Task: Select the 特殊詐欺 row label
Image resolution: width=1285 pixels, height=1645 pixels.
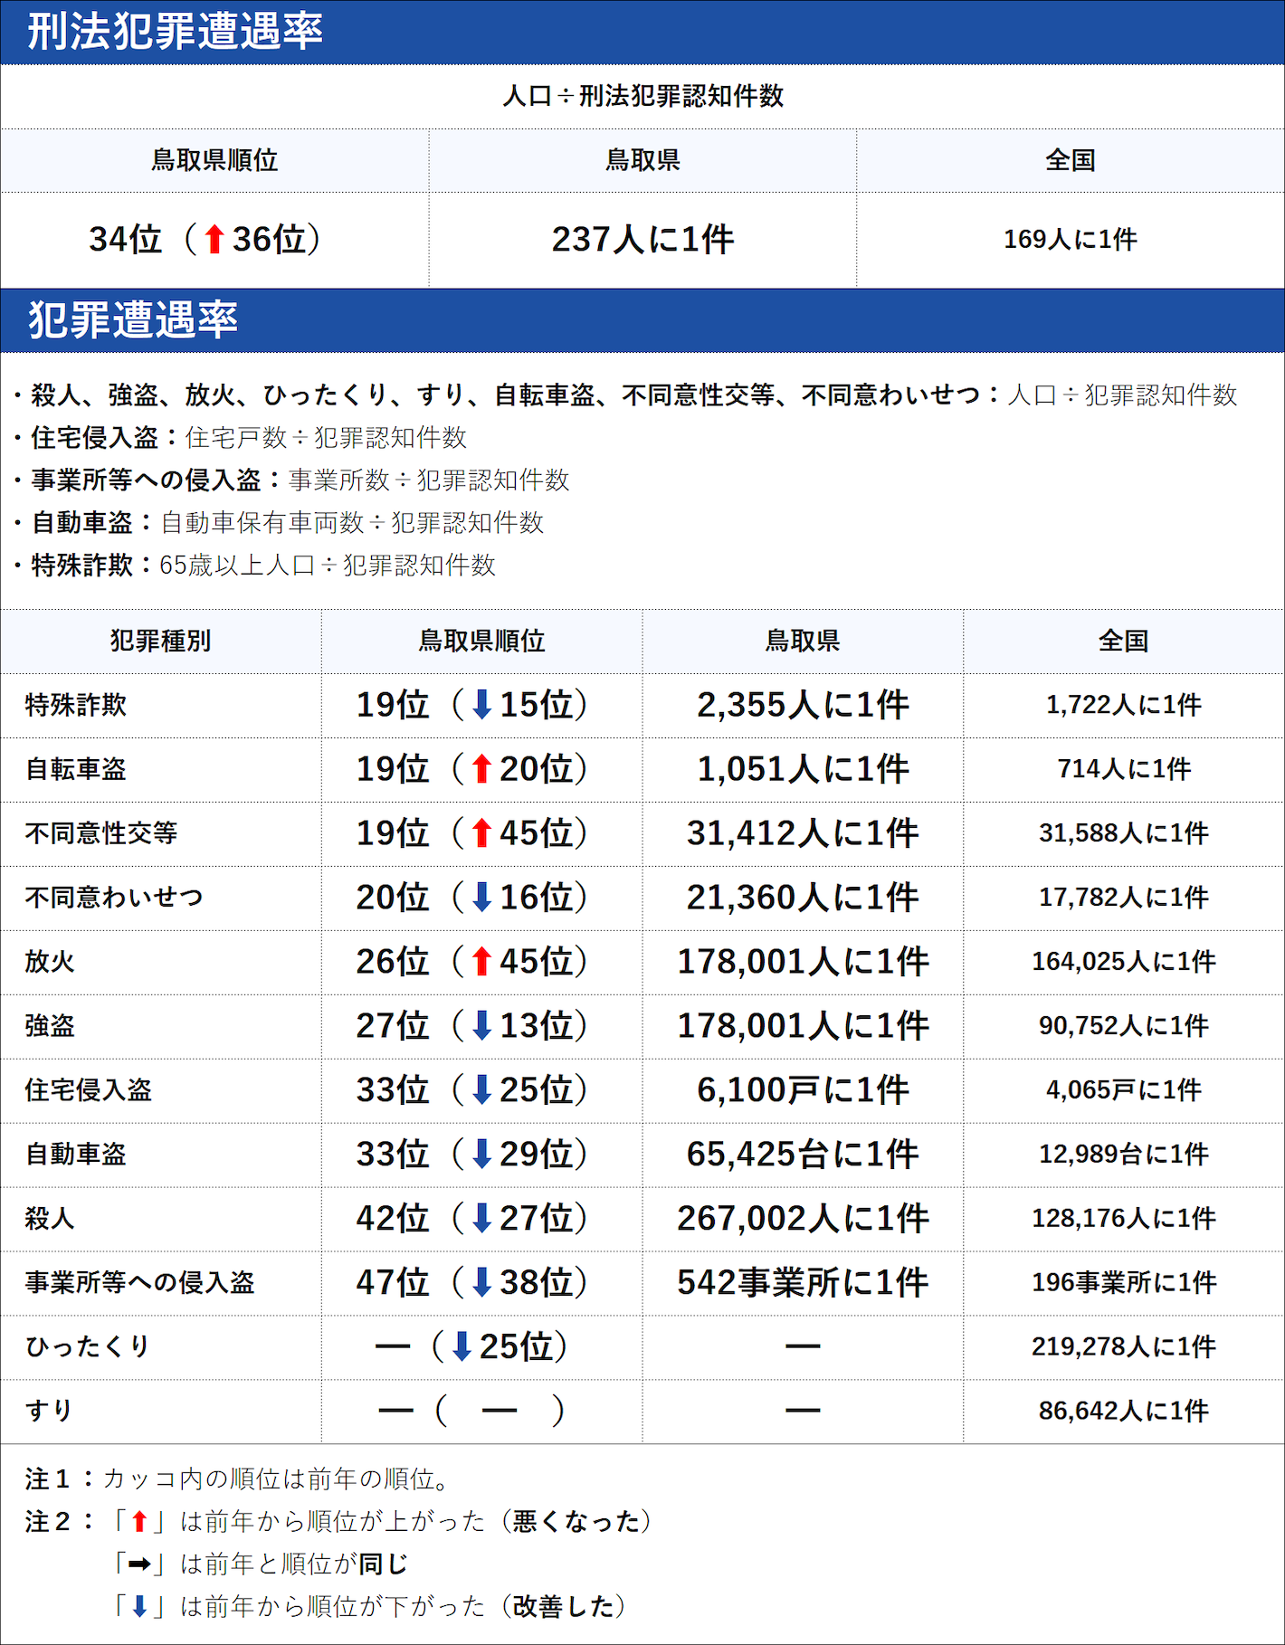Action: pos(76,705)
